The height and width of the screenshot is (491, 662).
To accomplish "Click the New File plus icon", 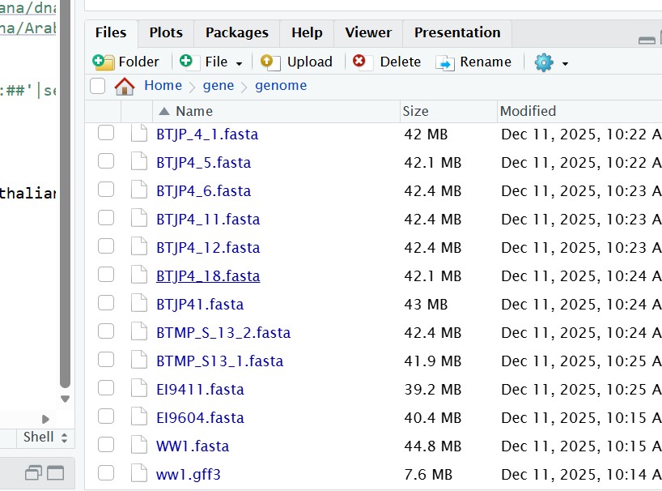I will pos(187,62).
